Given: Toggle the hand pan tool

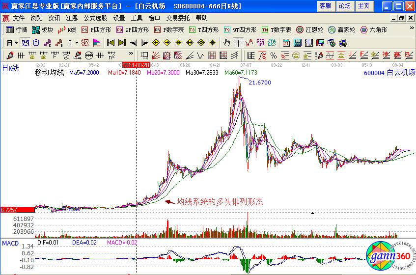Looking at the screenshot, I should click(x=226, y=42).
